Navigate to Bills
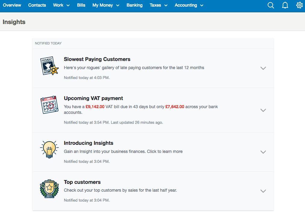The image size is (305, 216). click(81, 5)
